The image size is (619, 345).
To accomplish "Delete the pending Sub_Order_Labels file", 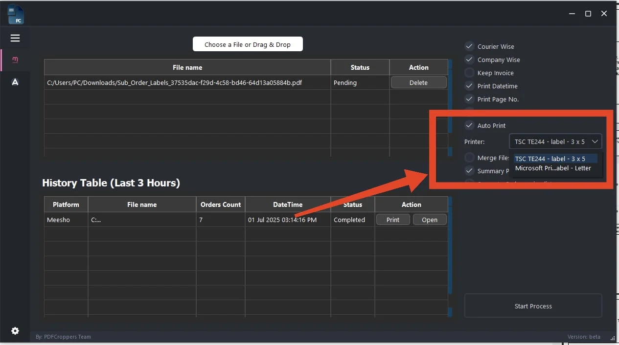I will click(x=418, y=82).
